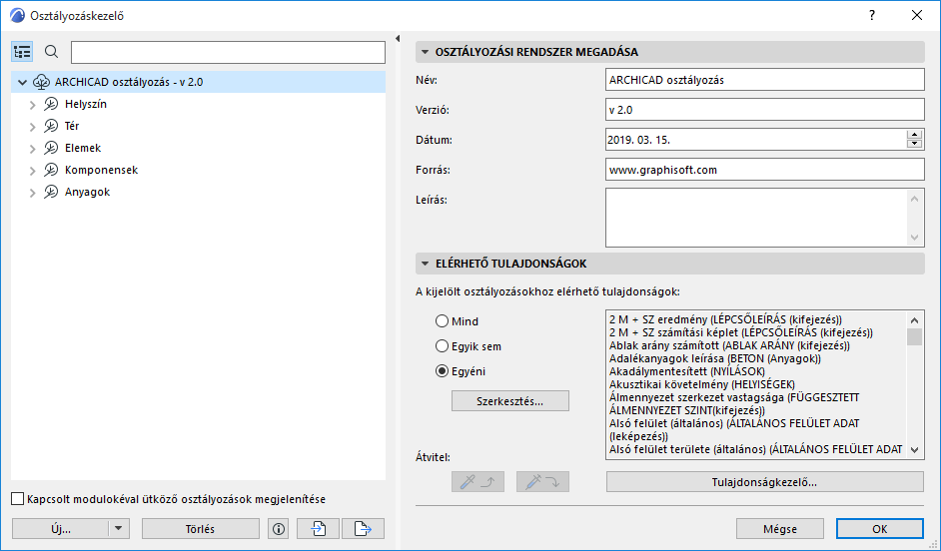
Task: Click the Mégse button
Action: click(780, 529)
